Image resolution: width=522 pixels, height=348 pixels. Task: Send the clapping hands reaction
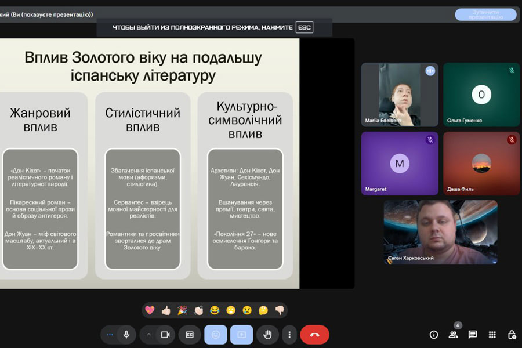point(199,310)
